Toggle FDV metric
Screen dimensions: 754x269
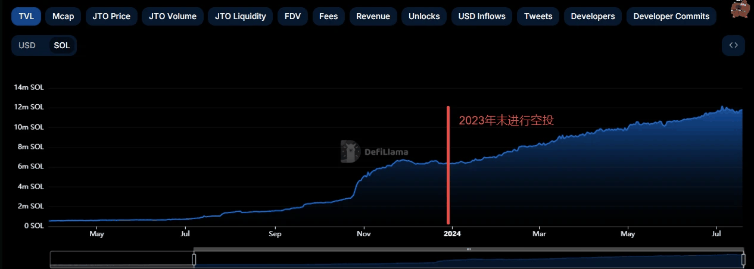(x=292, y=16)
